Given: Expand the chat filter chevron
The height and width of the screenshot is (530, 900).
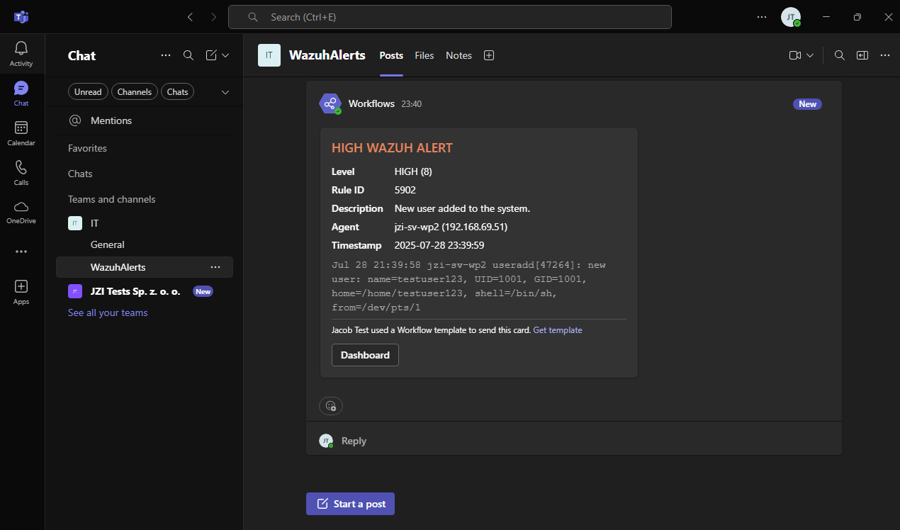Looking at the screenshot, I should tap(225, 92).
